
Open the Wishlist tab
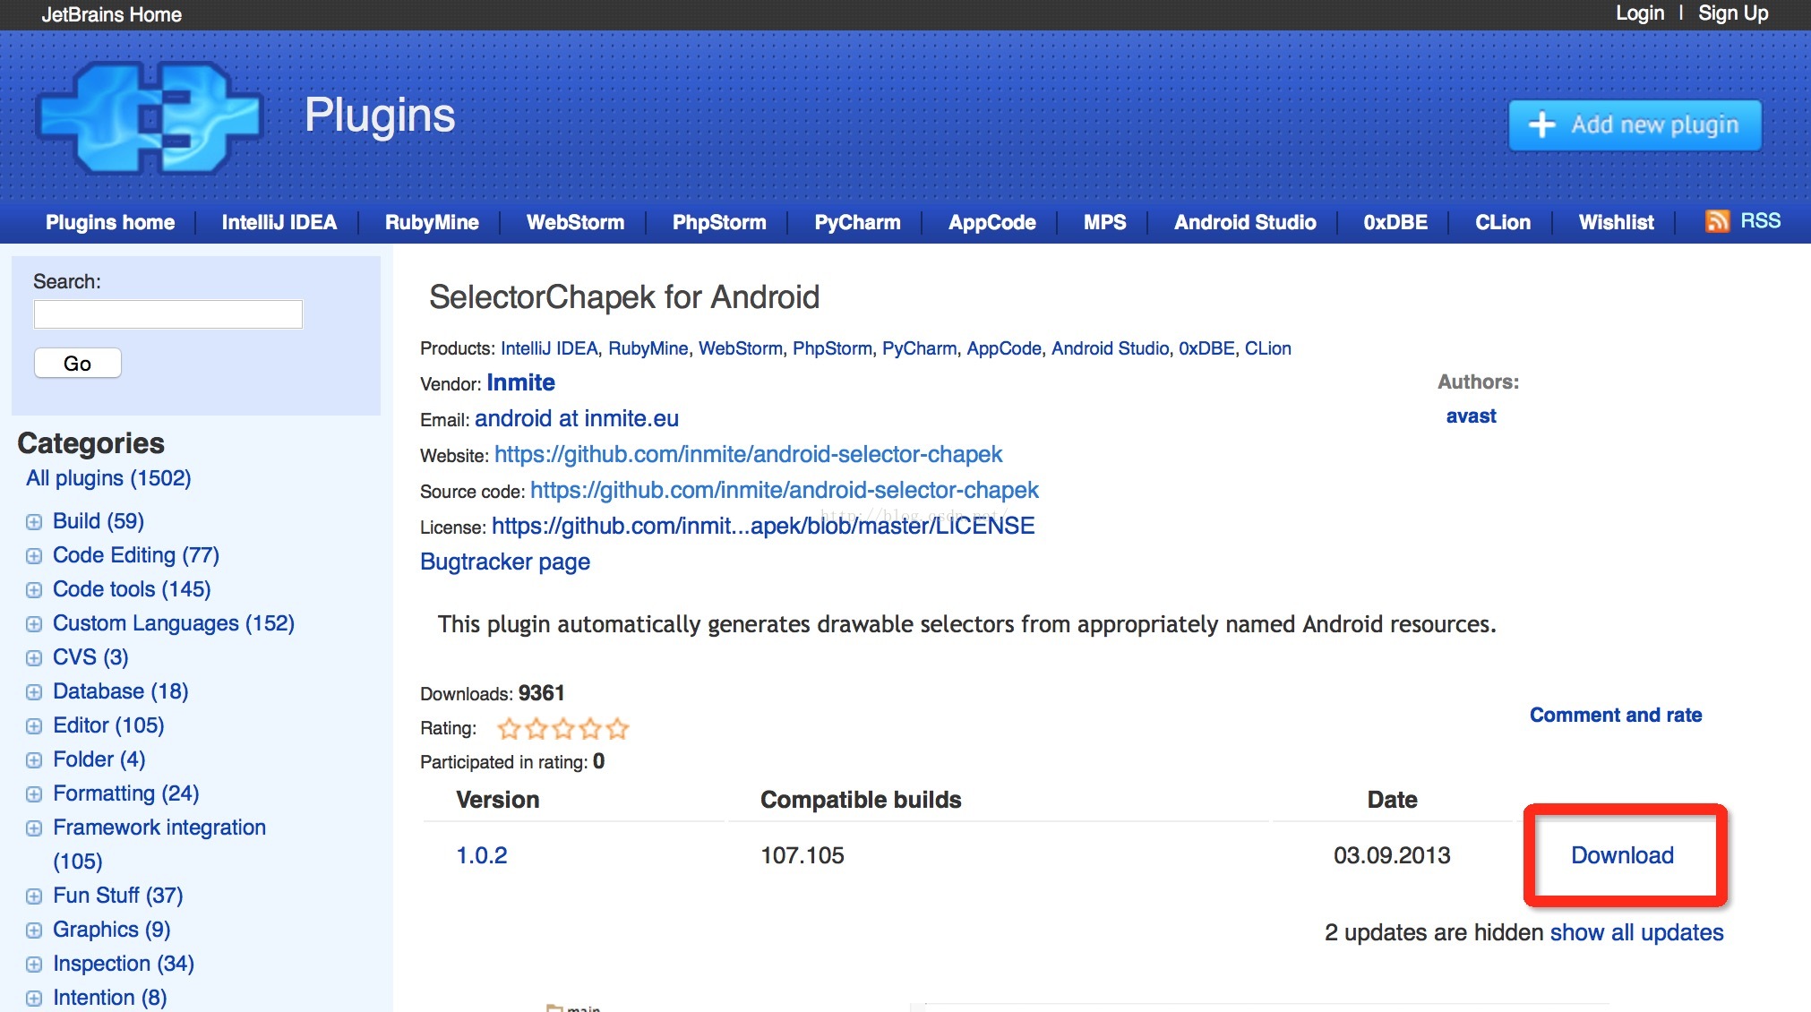tap(1616, 222)
